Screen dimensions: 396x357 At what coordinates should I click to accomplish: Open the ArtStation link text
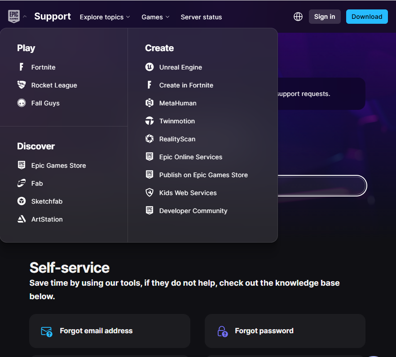(x=47, y=219)
